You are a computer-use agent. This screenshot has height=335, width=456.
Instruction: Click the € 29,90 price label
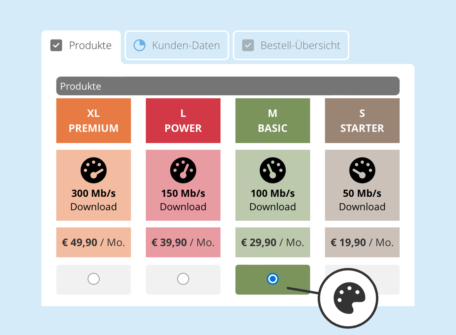point(272,242)
